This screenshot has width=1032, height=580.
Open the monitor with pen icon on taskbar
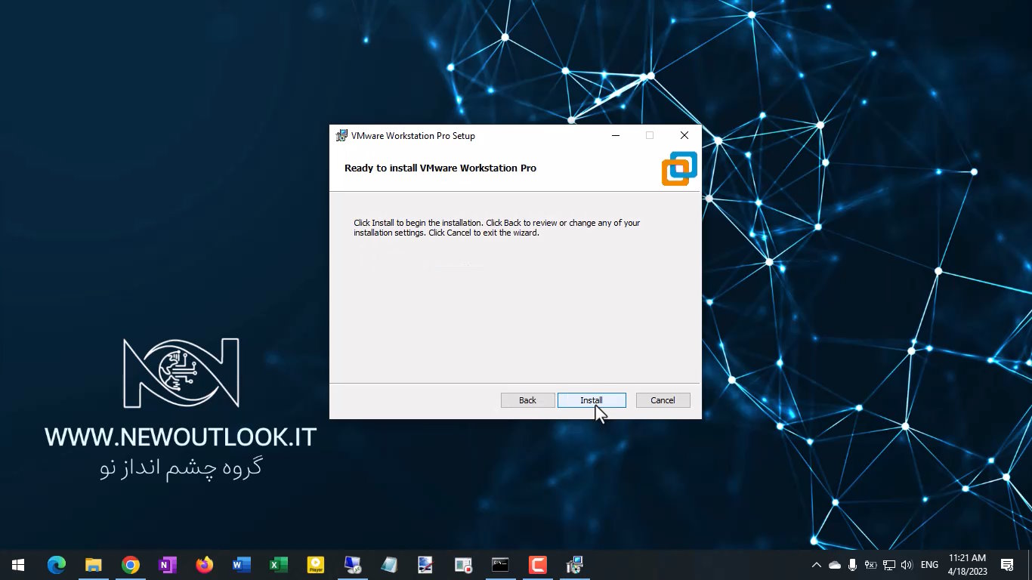click(x=426, y=565)
